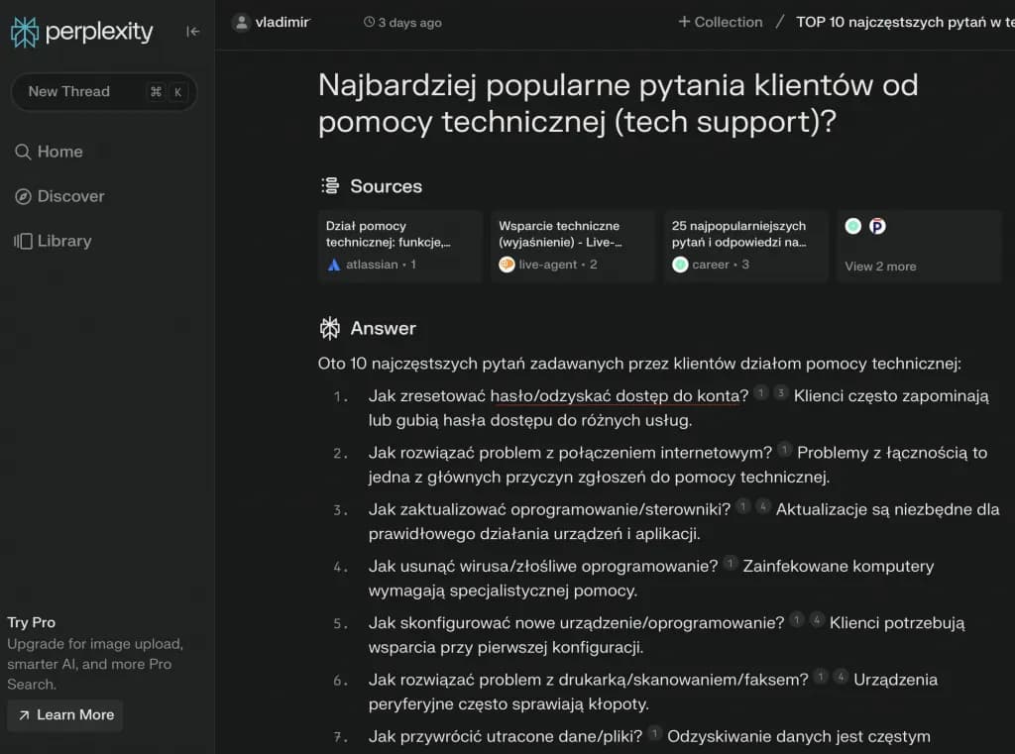Viewport: 1015px width, 754px height.
Task: Click the clock icon next to 3 days ago
Action: coord(370,21)
